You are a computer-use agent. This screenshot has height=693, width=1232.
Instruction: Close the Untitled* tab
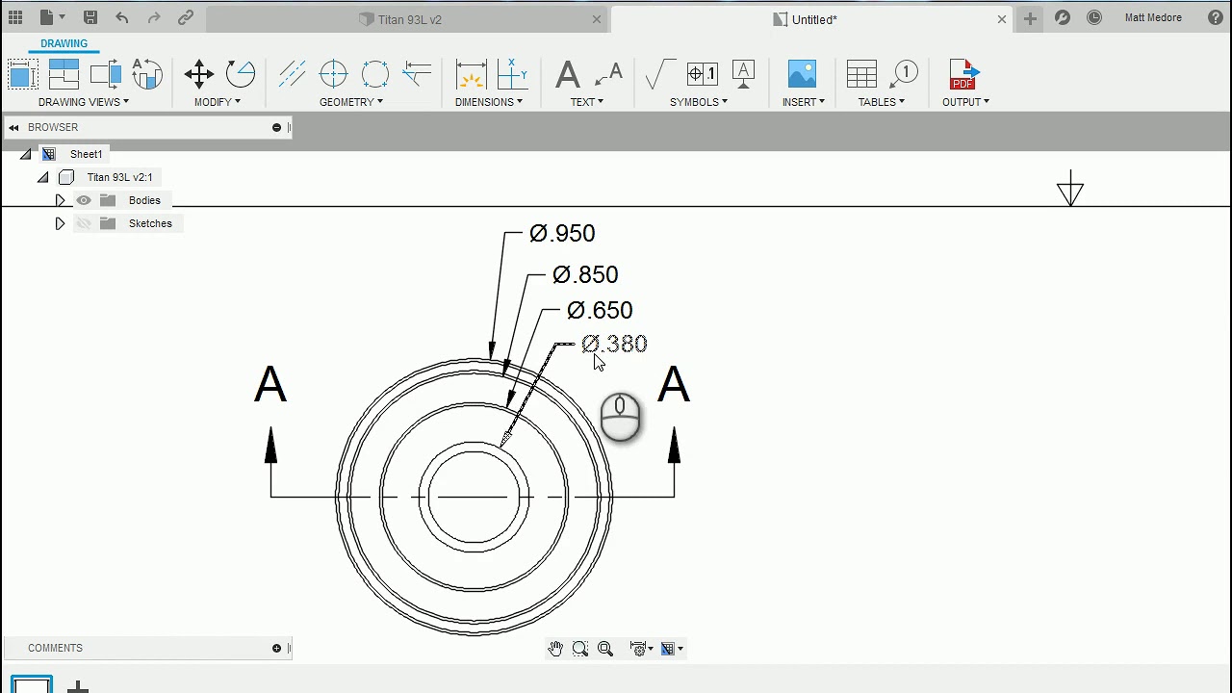1002,19
